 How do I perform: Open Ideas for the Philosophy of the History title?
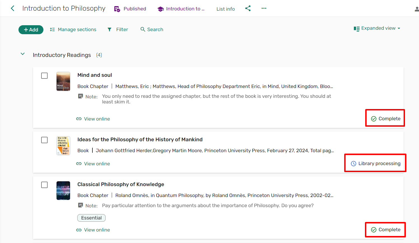(x=140, y=140)
